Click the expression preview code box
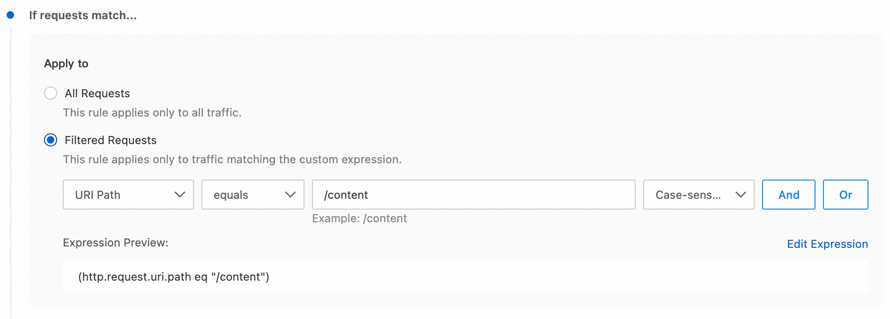 (465, 277)
